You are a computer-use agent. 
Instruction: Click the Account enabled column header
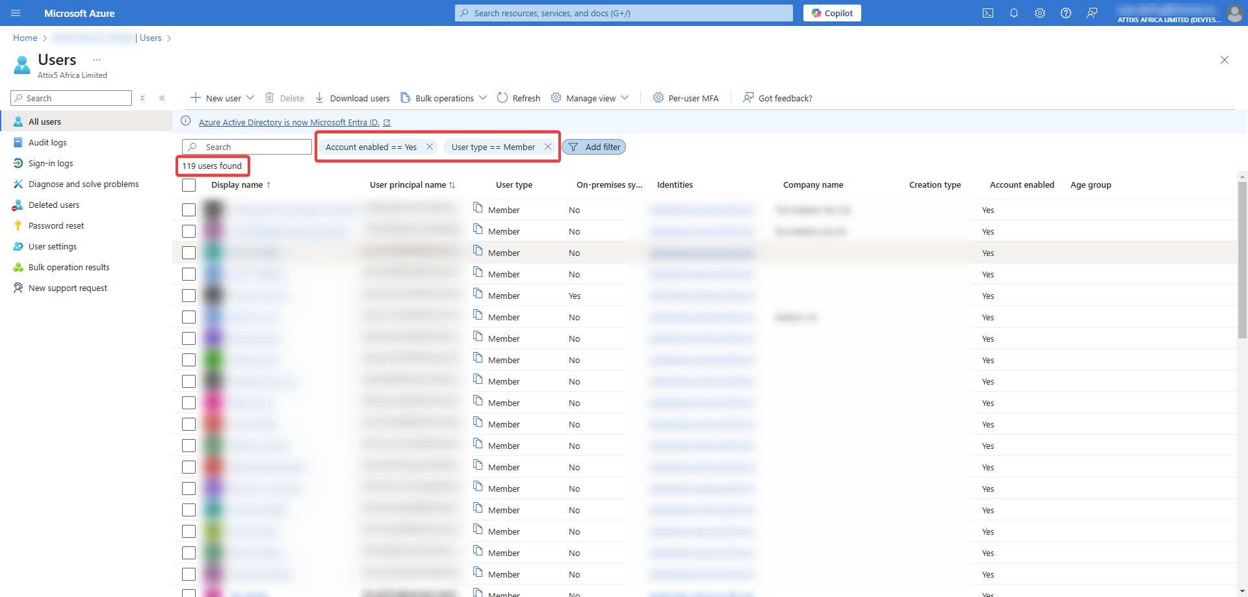click(1022, 185)
